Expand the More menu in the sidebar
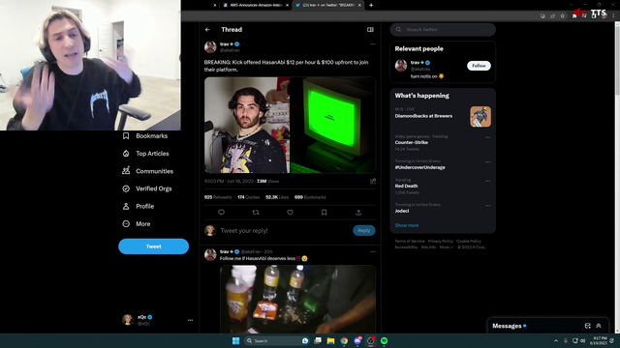Screen dimensions: 620x348 137,223
